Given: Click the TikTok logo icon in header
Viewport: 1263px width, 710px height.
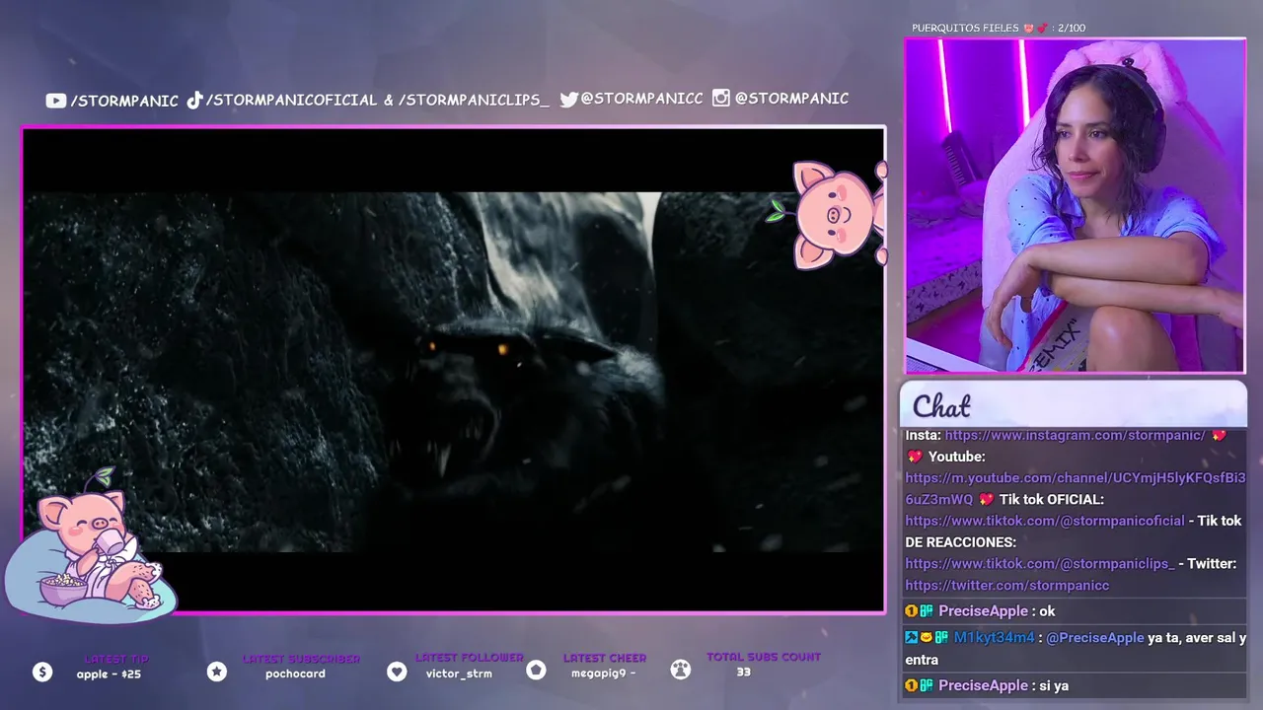Looking at the screenshot, I should 194,100.
